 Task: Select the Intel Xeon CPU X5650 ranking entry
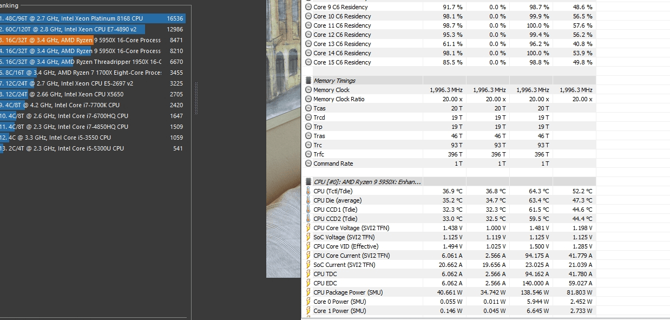[93, 94]
